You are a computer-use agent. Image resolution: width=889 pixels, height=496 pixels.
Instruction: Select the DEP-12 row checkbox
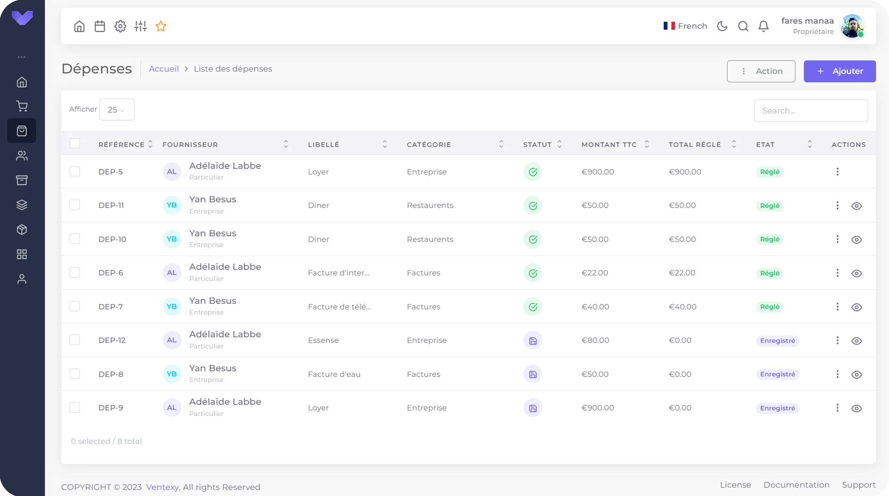coord(75,340)
